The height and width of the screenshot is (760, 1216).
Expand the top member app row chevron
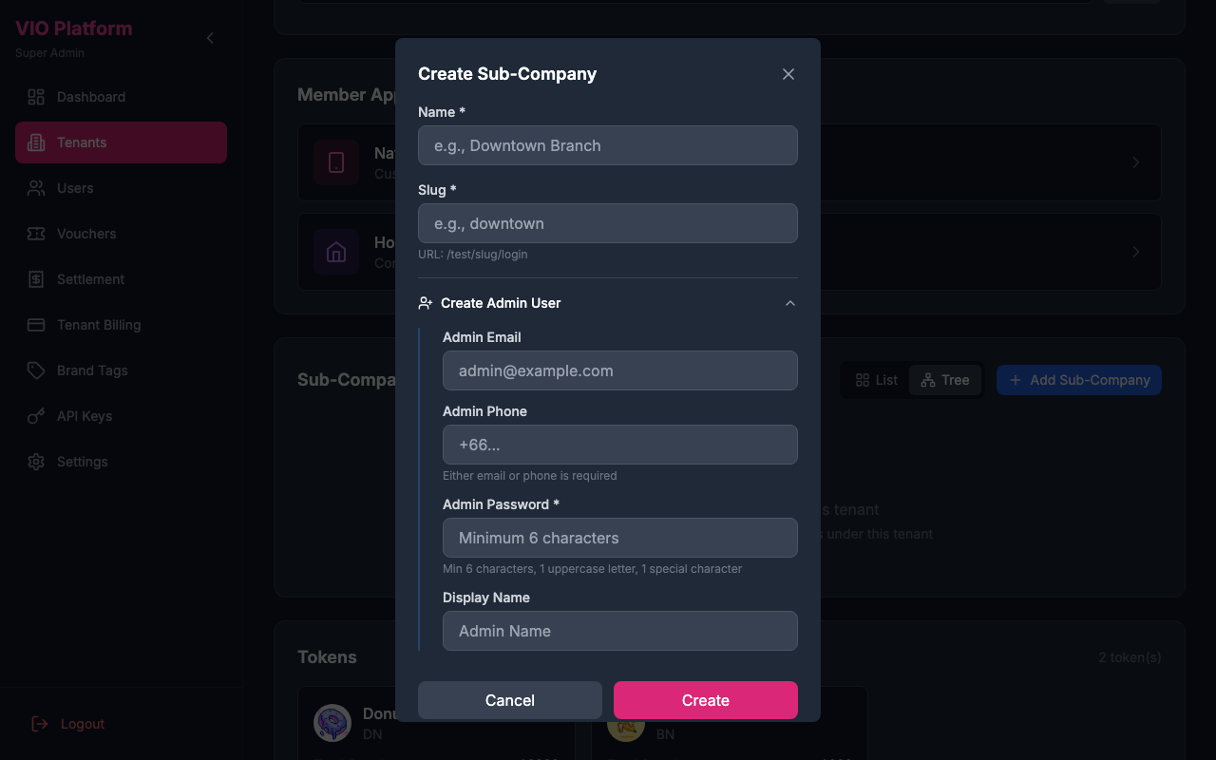pos(1136,161)
